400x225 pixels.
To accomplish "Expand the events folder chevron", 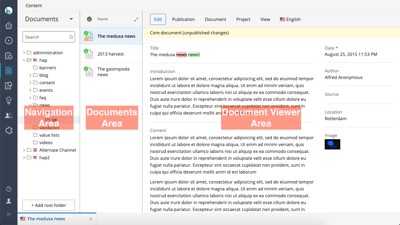I will (30, 90).
